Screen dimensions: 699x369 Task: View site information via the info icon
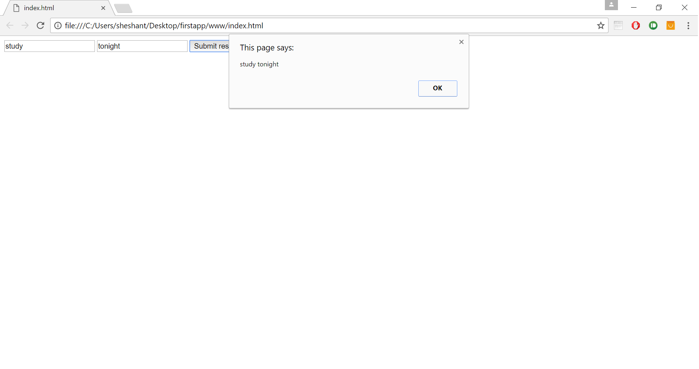tap(58, 25)
